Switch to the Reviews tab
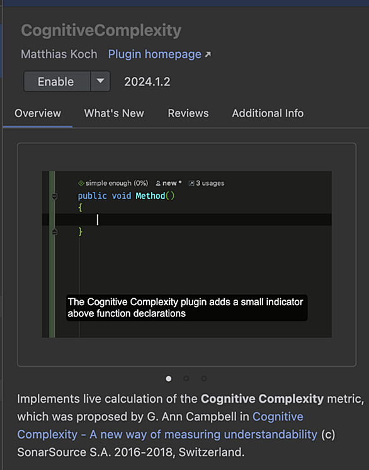Viewport: 369px width, 470px height. tap(188, 113)
